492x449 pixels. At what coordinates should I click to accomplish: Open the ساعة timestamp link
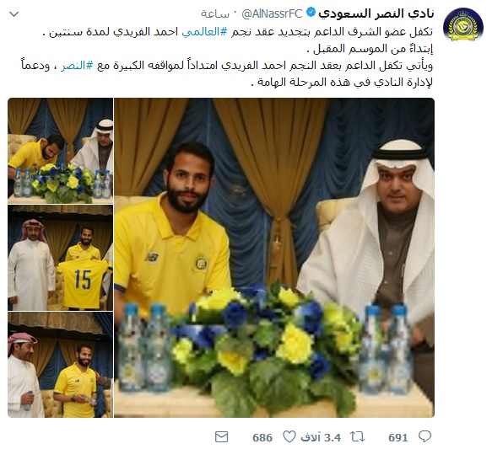(215, 13)
